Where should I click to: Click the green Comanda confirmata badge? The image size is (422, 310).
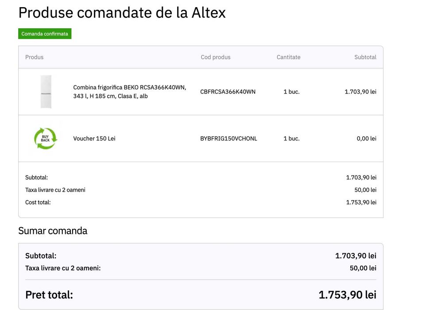click(45, 34)
